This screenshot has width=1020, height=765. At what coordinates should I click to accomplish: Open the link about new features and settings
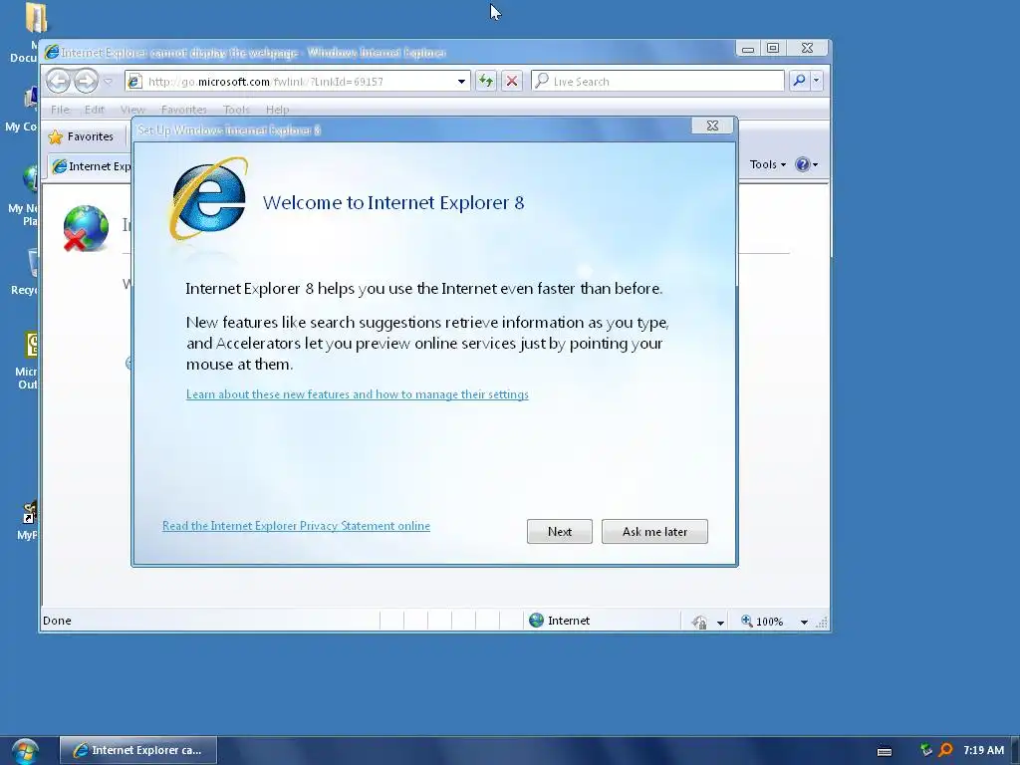pyautogui.click(x=358, y=394)
